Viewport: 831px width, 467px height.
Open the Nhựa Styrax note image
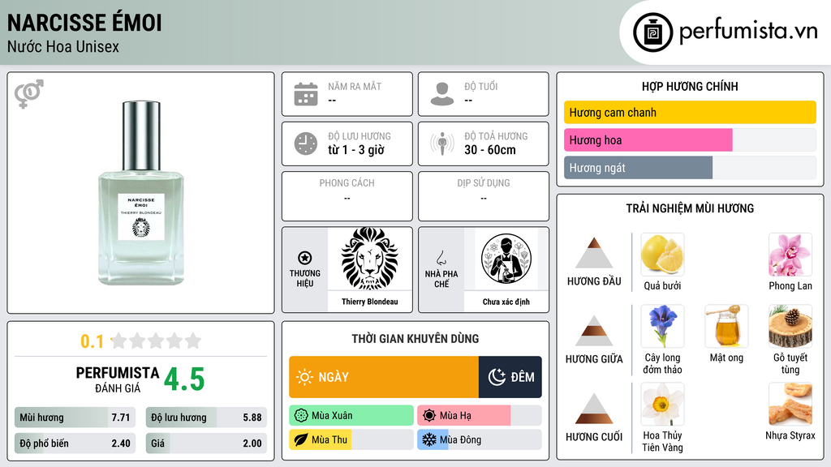point(790,404)
